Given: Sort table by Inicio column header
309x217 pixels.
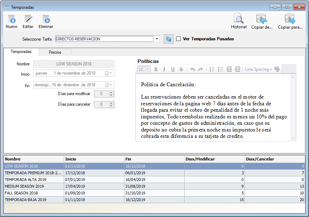Looking at the screenshot, I should point(94,159).
